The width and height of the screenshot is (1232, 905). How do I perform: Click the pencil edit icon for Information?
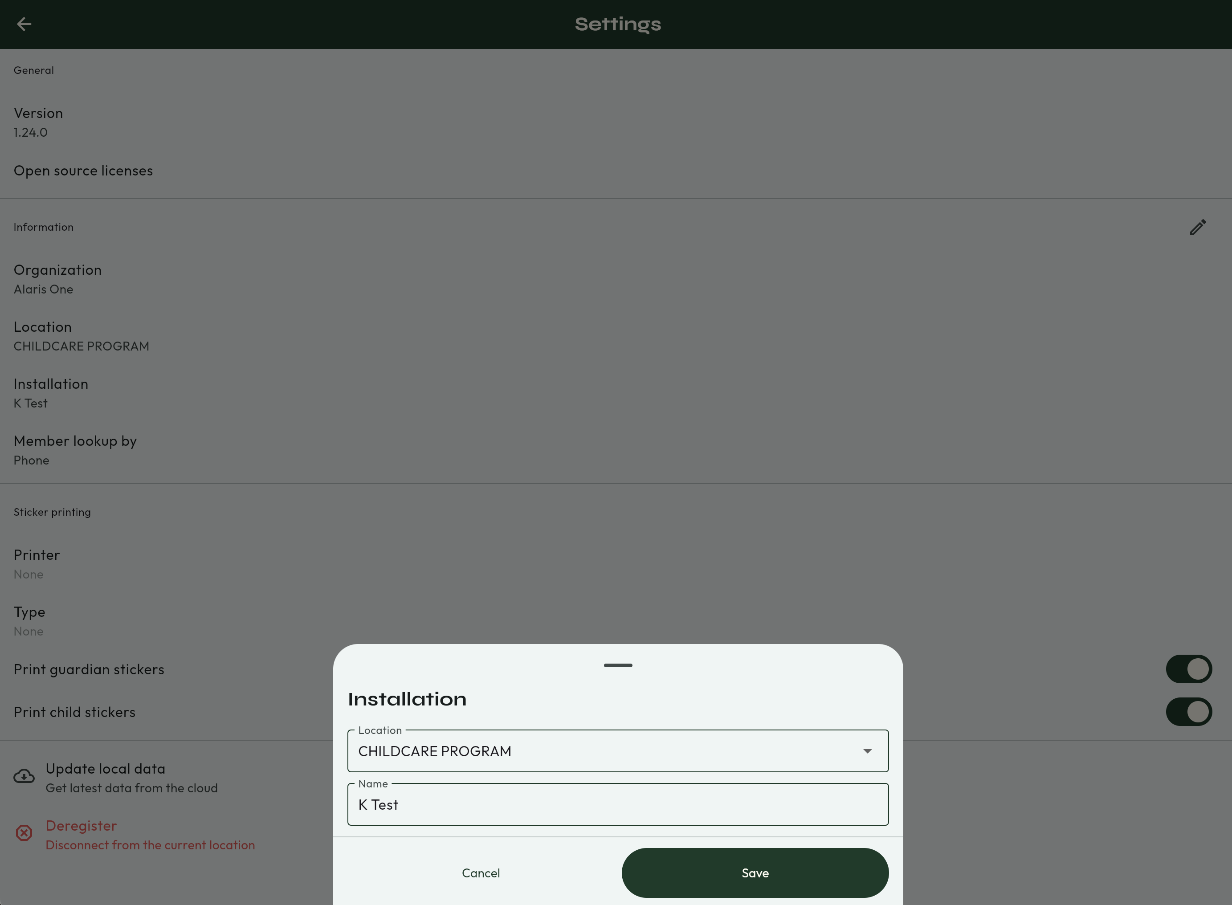pyautogui.click(x=1198, y=227)
